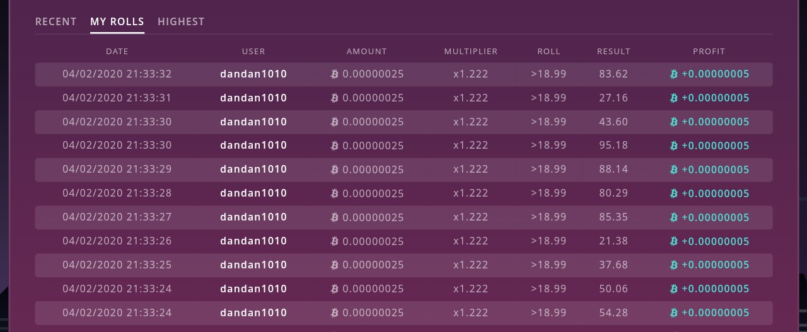Image resolution: width=807 pixels, height=332 pixels.
Task: Click the PROFIT column header
Action: 709,51
